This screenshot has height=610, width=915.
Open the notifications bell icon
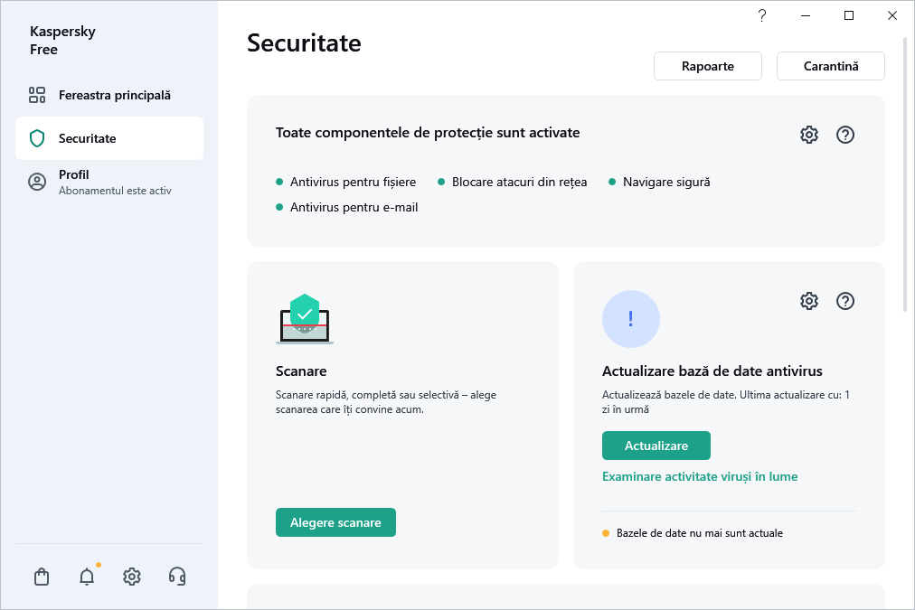pos(87,577)
